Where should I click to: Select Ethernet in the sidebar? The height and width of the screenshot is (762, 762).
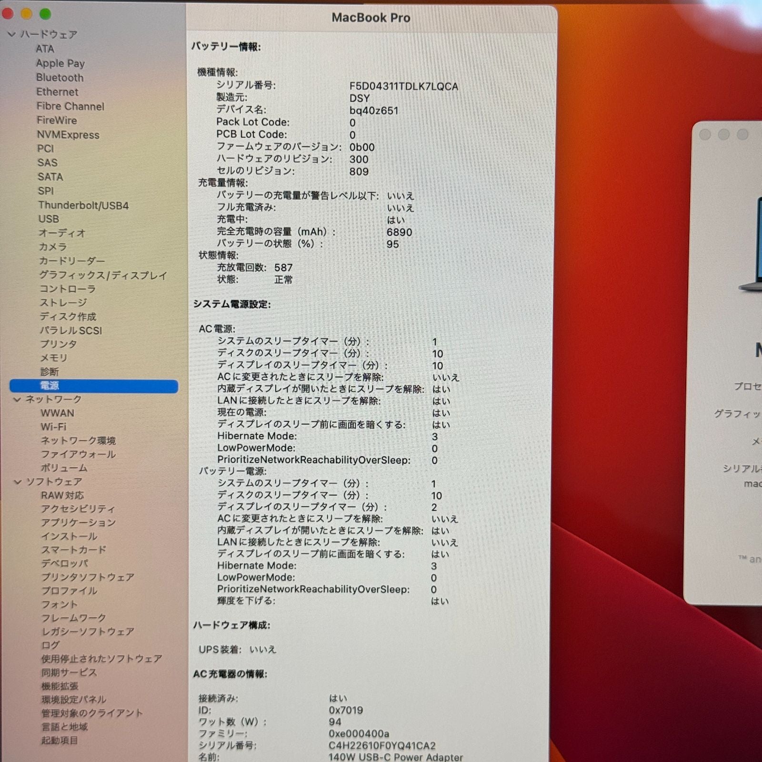coord(57,91)
